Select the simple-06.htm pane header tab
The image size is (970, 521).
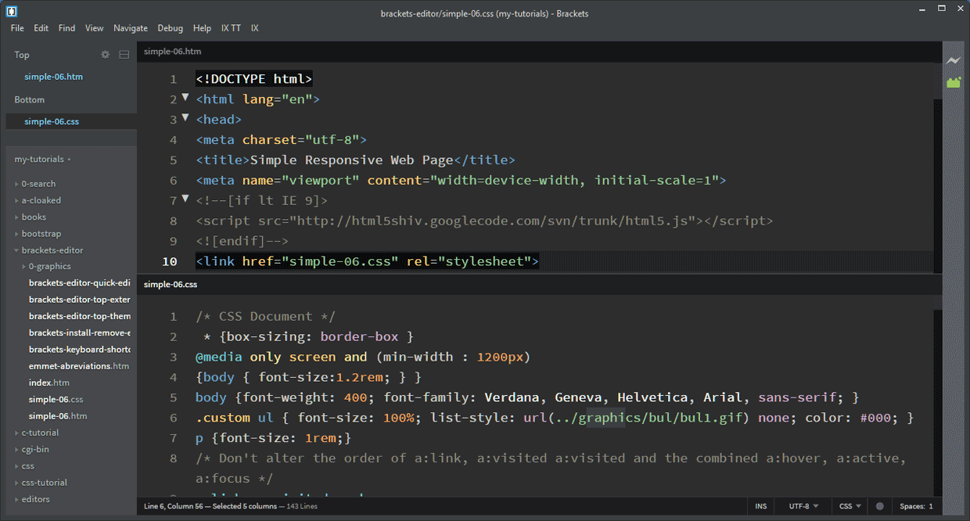point(172,52)
